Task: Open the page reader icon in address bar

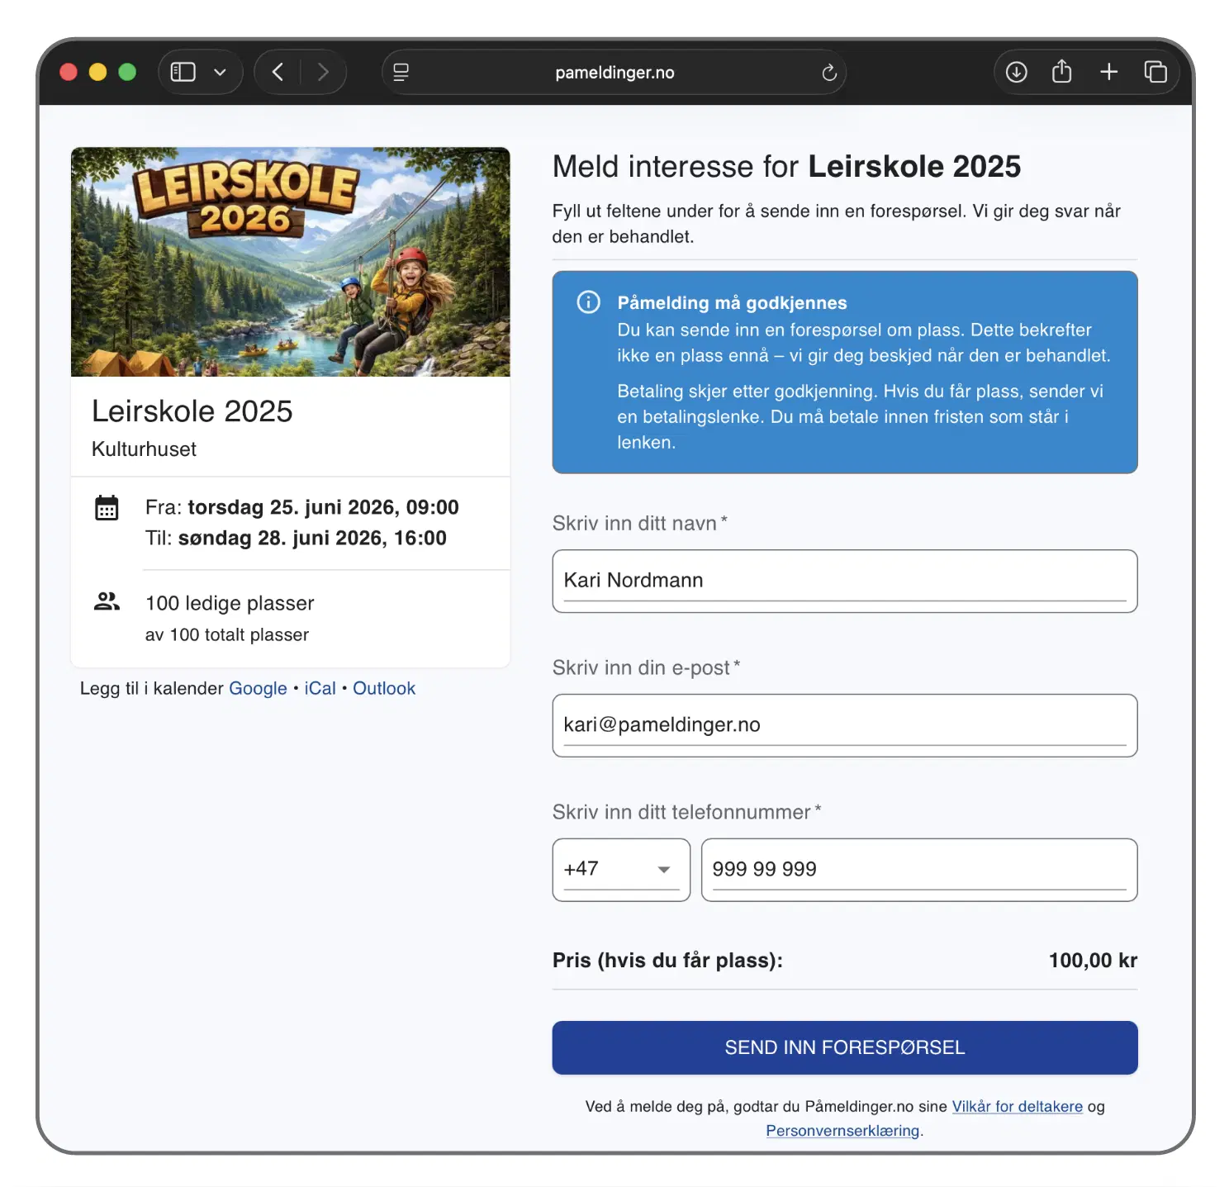Action: [x=401, y=73]
